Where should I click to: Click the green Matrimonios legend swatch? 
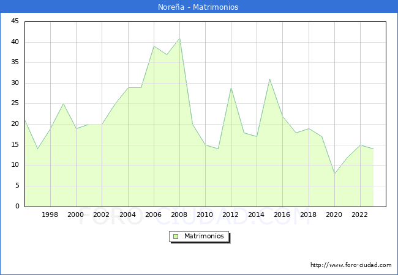pyautogui.click(x=176, y=237)
